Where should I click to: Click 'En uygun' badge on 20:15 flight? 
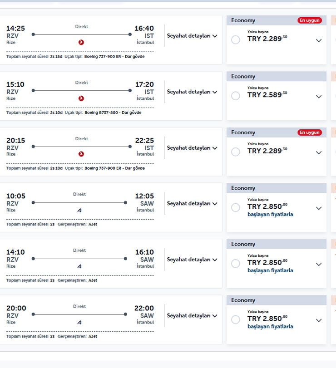pos(310,132)
